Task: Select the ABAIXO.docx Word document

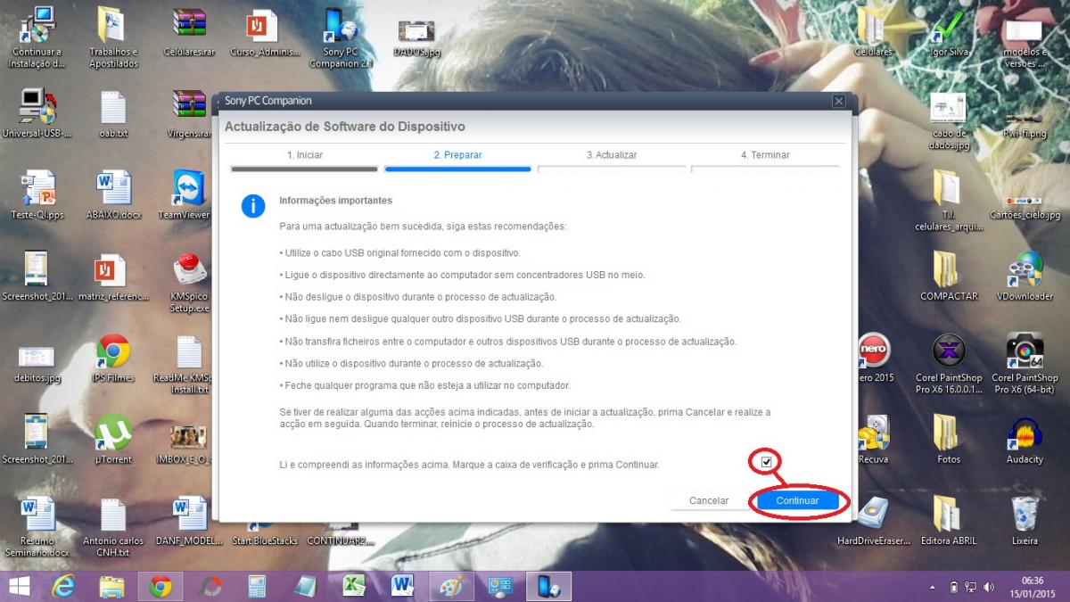Action: [x=113, y=195]
